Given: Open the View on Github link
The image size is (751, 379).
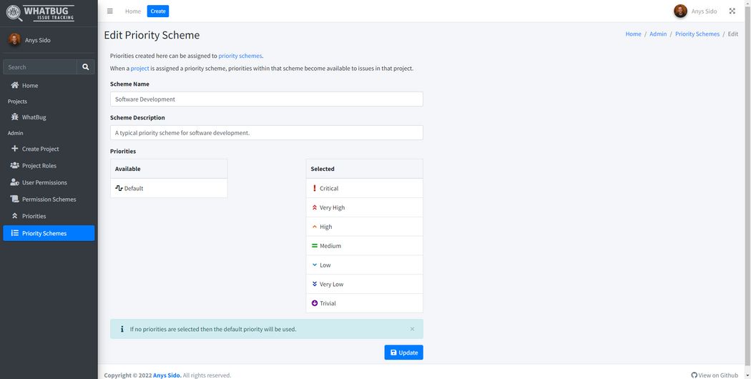Looking at the screenshot, I should pos(715,375).
